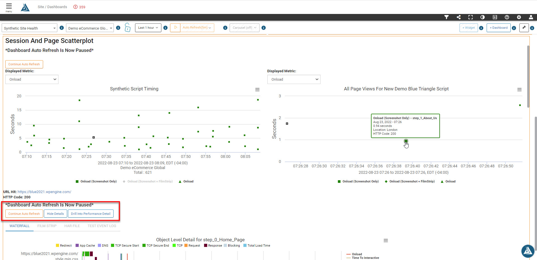
Task: Open right Displayed Metric Onload dropdown
Action: click(294, 79)
